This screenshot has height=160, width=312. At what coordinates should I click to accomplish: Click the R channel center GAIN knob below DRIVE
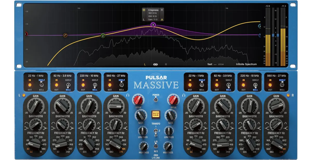coord(171,115)
